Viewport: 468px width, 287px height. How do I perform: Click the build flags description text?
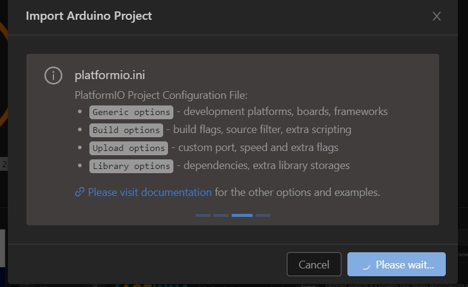pyautogui.click(x=262, y=130)
